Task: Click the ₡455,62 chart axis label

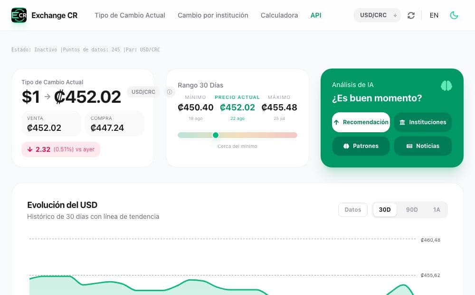Action: 430,275
